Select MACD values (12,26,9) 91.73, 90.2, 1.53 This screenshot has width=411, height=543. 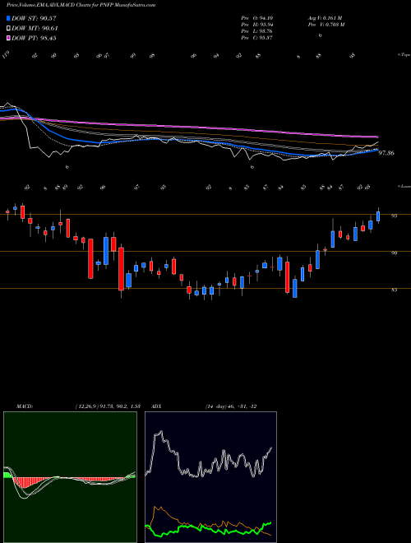coord(107,406)
